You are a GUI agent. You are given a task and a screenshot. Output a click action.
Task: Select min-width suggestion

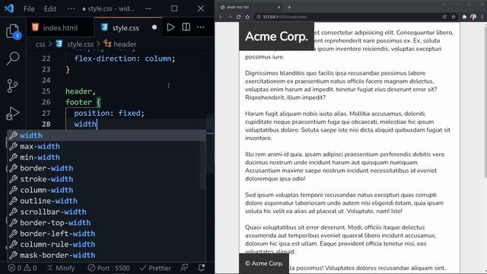[107, 158]
